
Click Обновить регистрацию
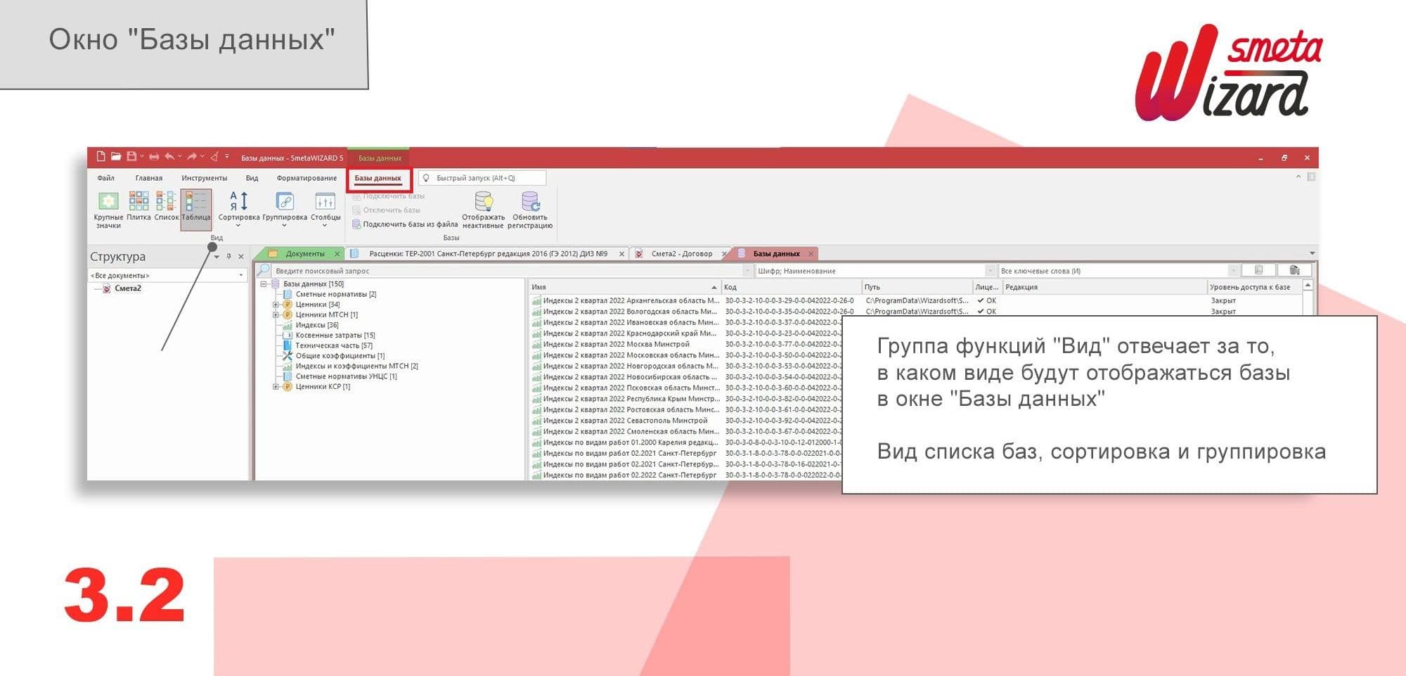coord(530,210)
